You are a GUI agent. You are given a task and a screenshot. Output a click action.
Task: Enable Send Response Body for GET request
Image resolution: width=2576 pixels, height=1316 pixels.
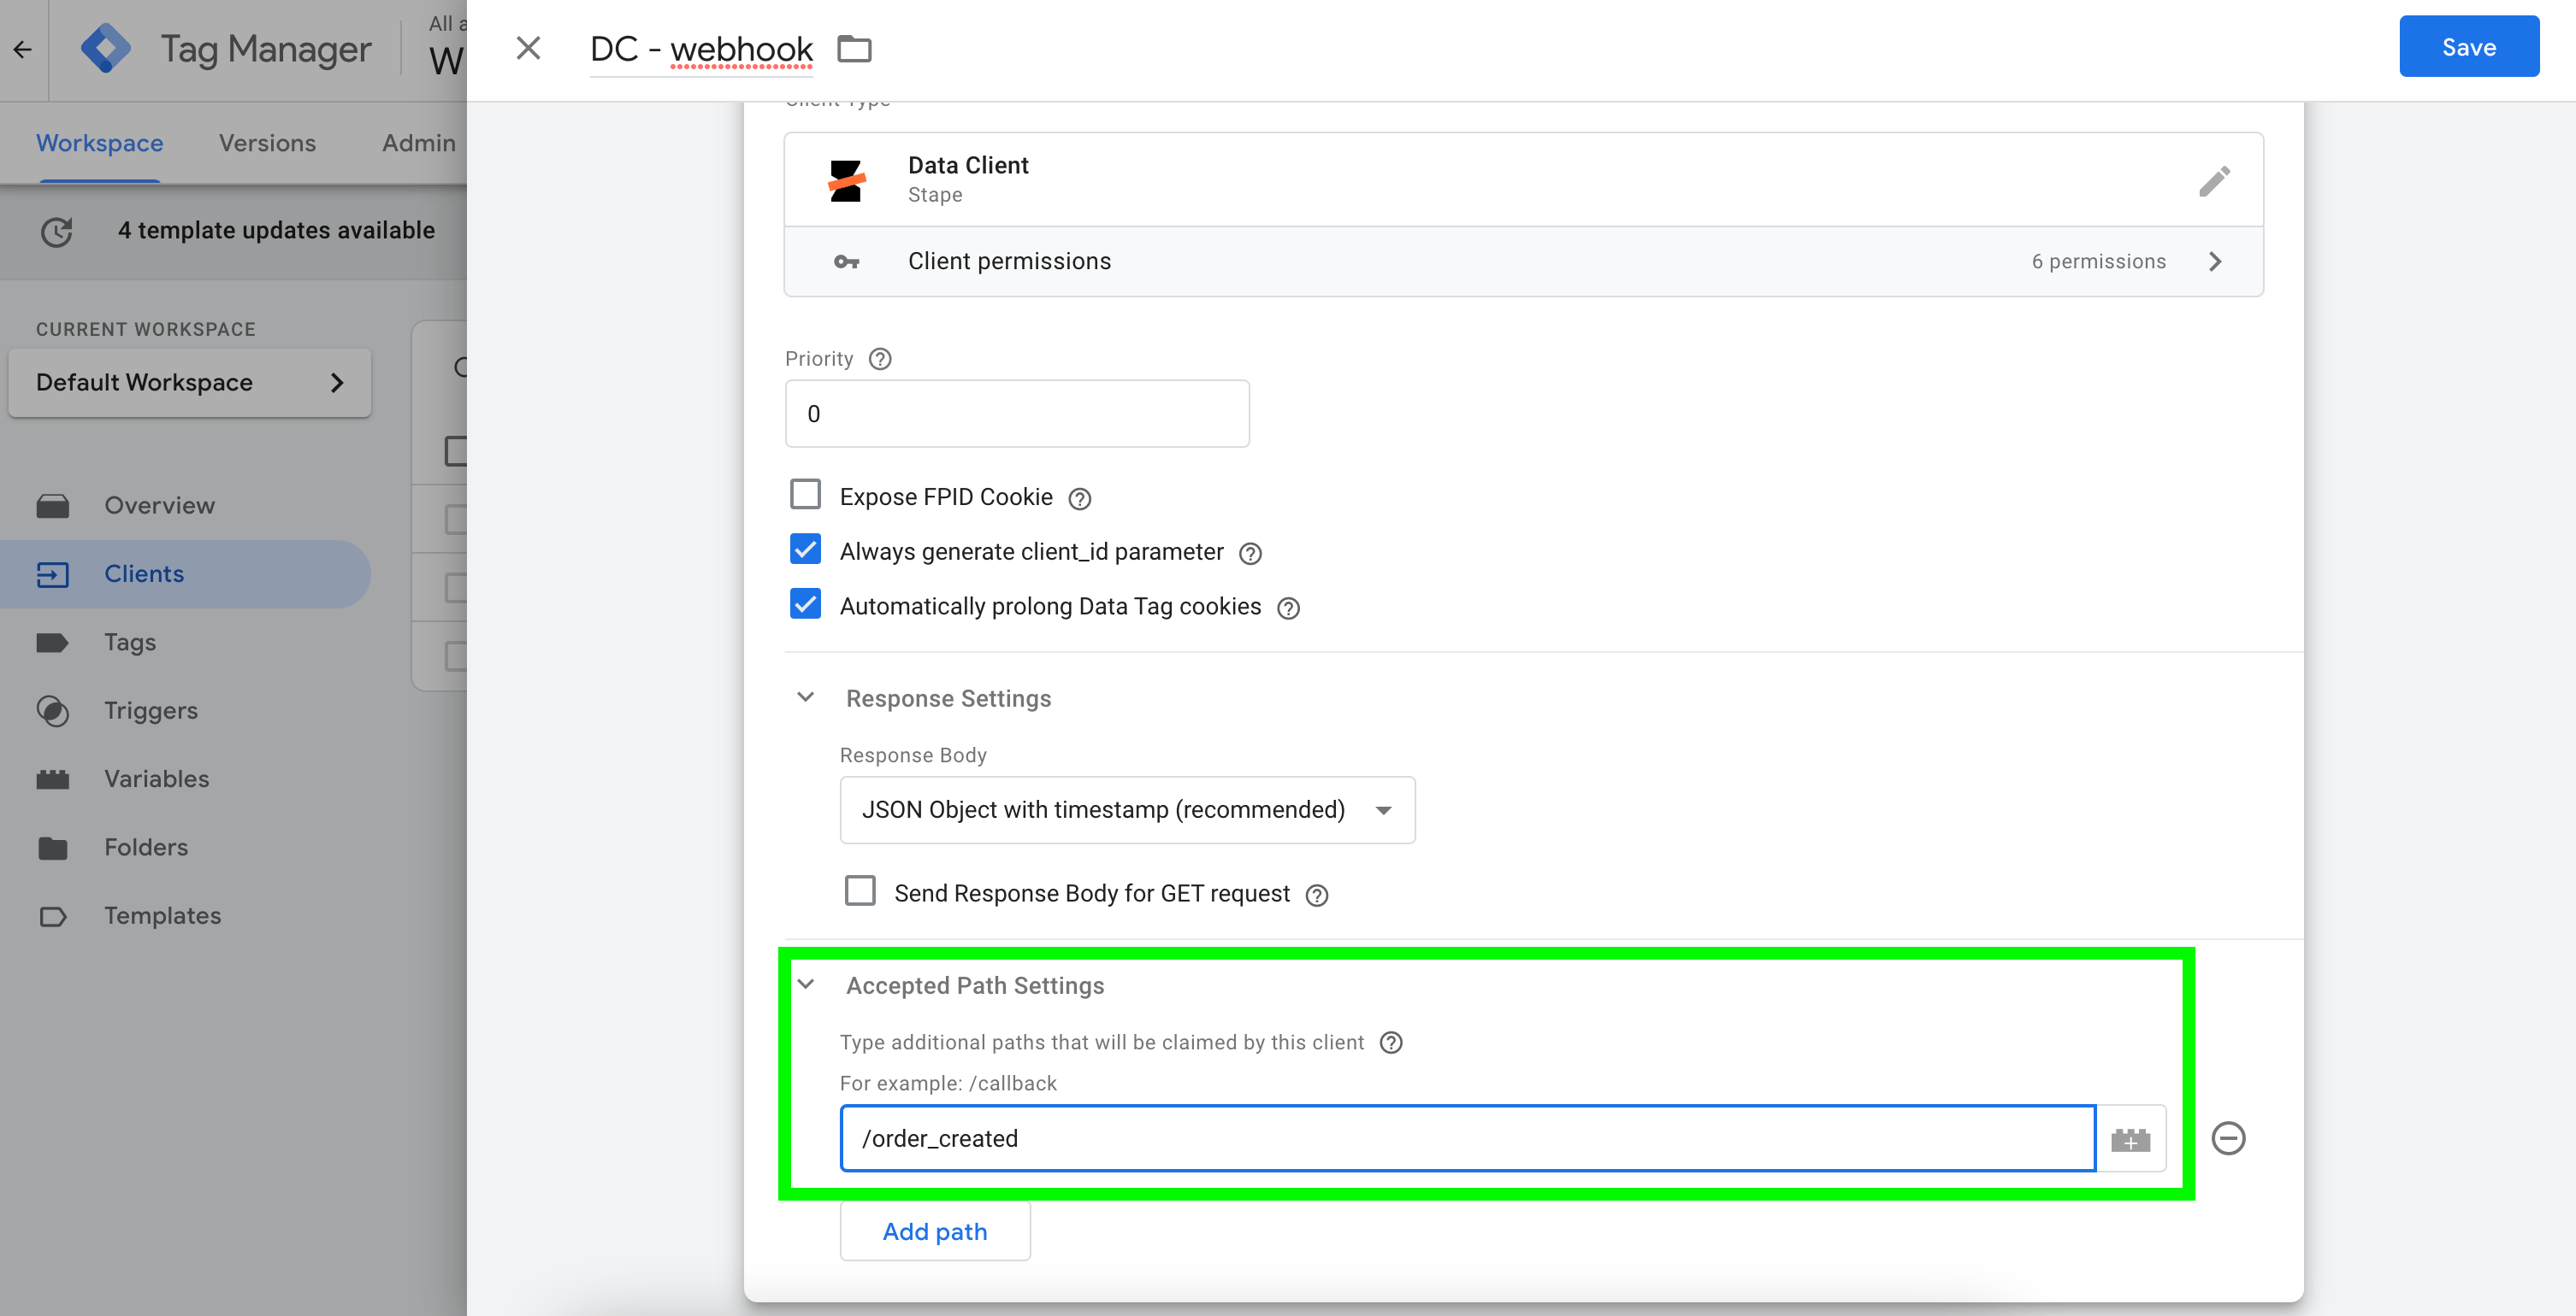860,890
